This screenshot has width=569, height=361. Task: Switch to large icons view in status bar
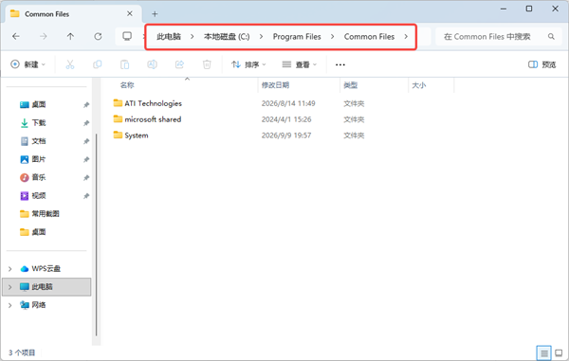point(559,353)
